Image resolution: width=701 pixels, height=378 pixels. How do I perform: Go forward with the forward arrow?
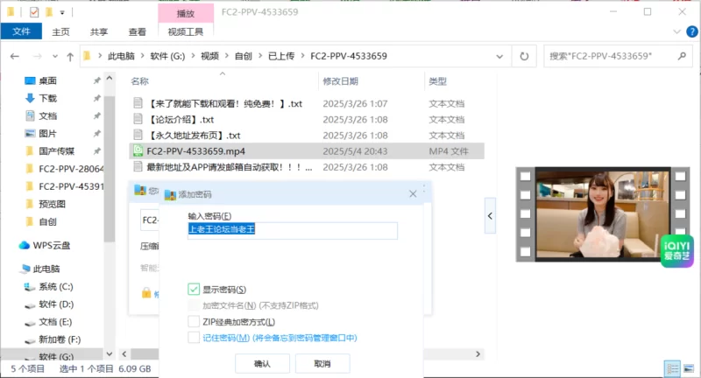tap(38, 56)
